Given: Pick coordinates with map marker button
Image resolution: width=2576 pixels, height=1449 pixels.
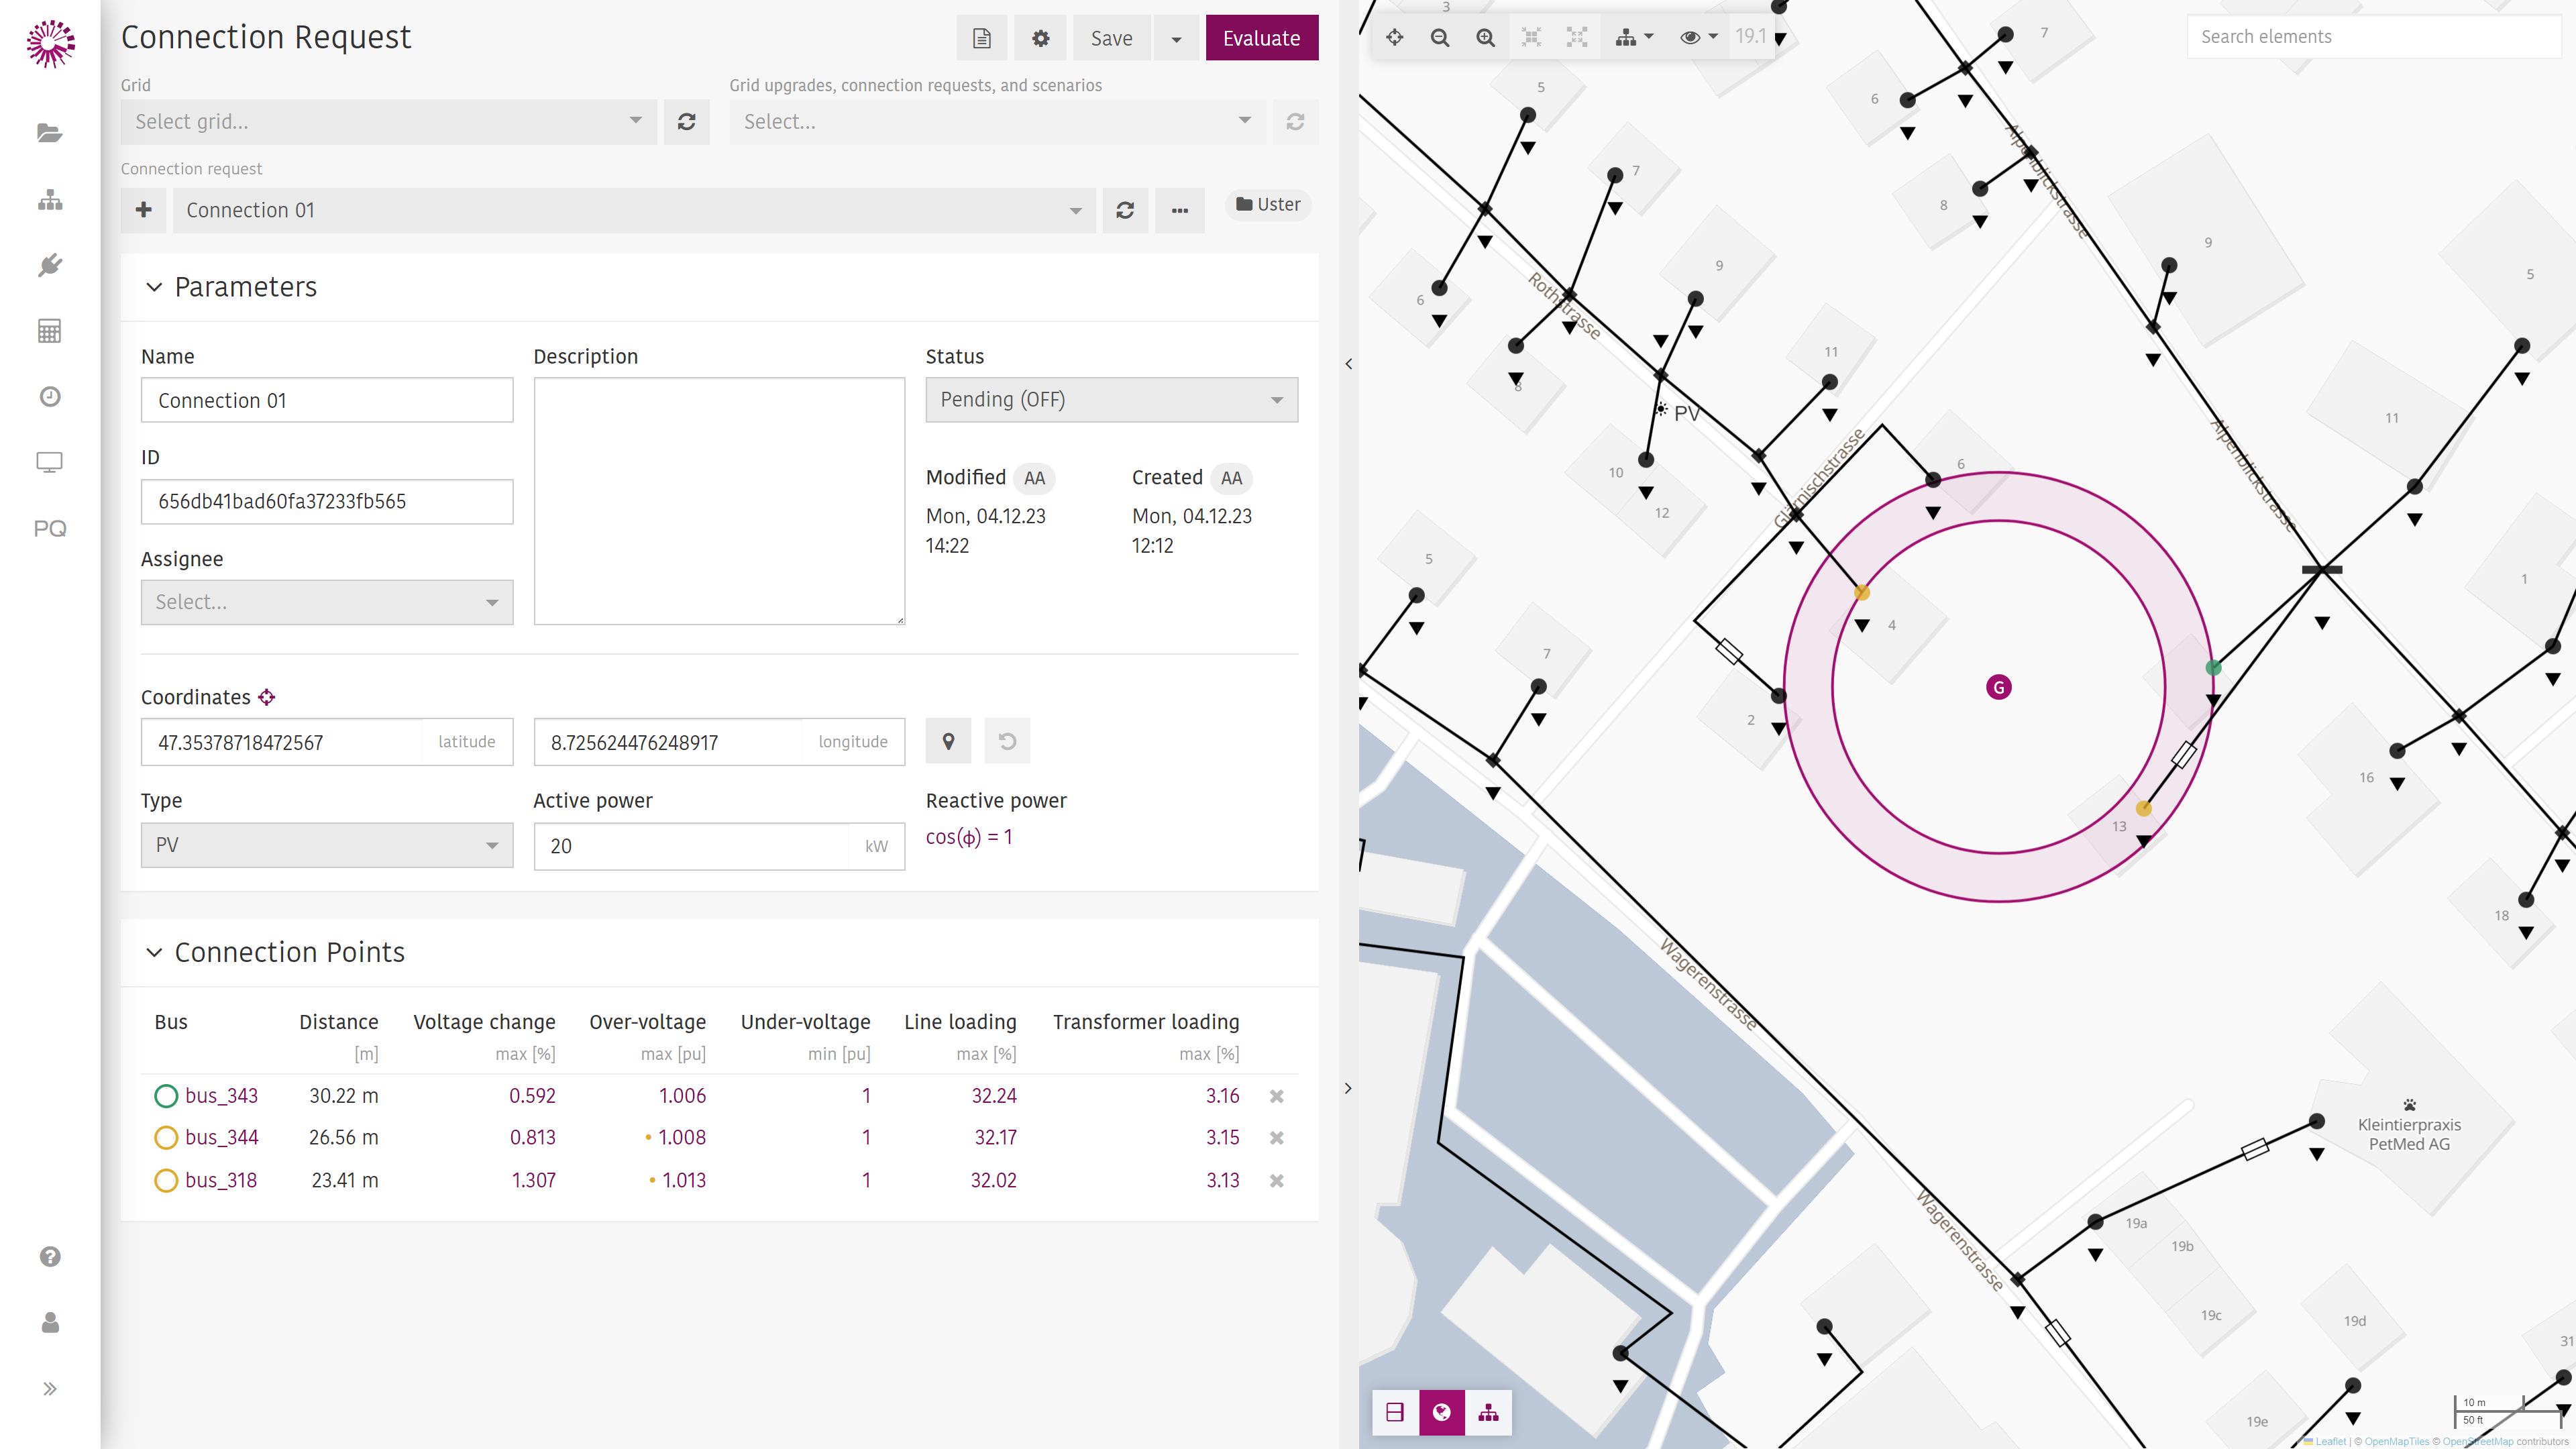Looking at the screenshot, I should tap(948, 741).
